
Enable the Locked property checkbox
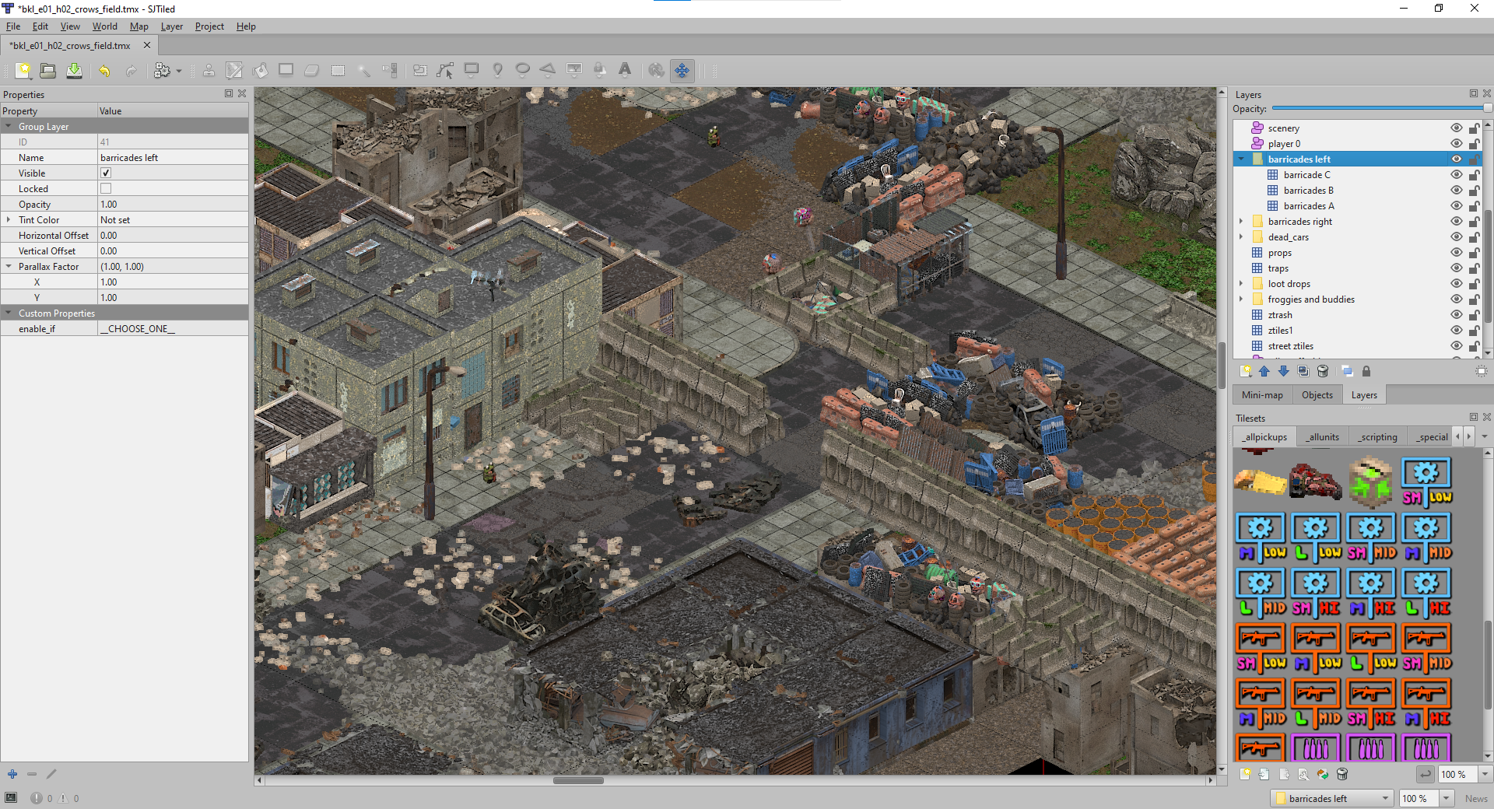(x=106, y=188)
